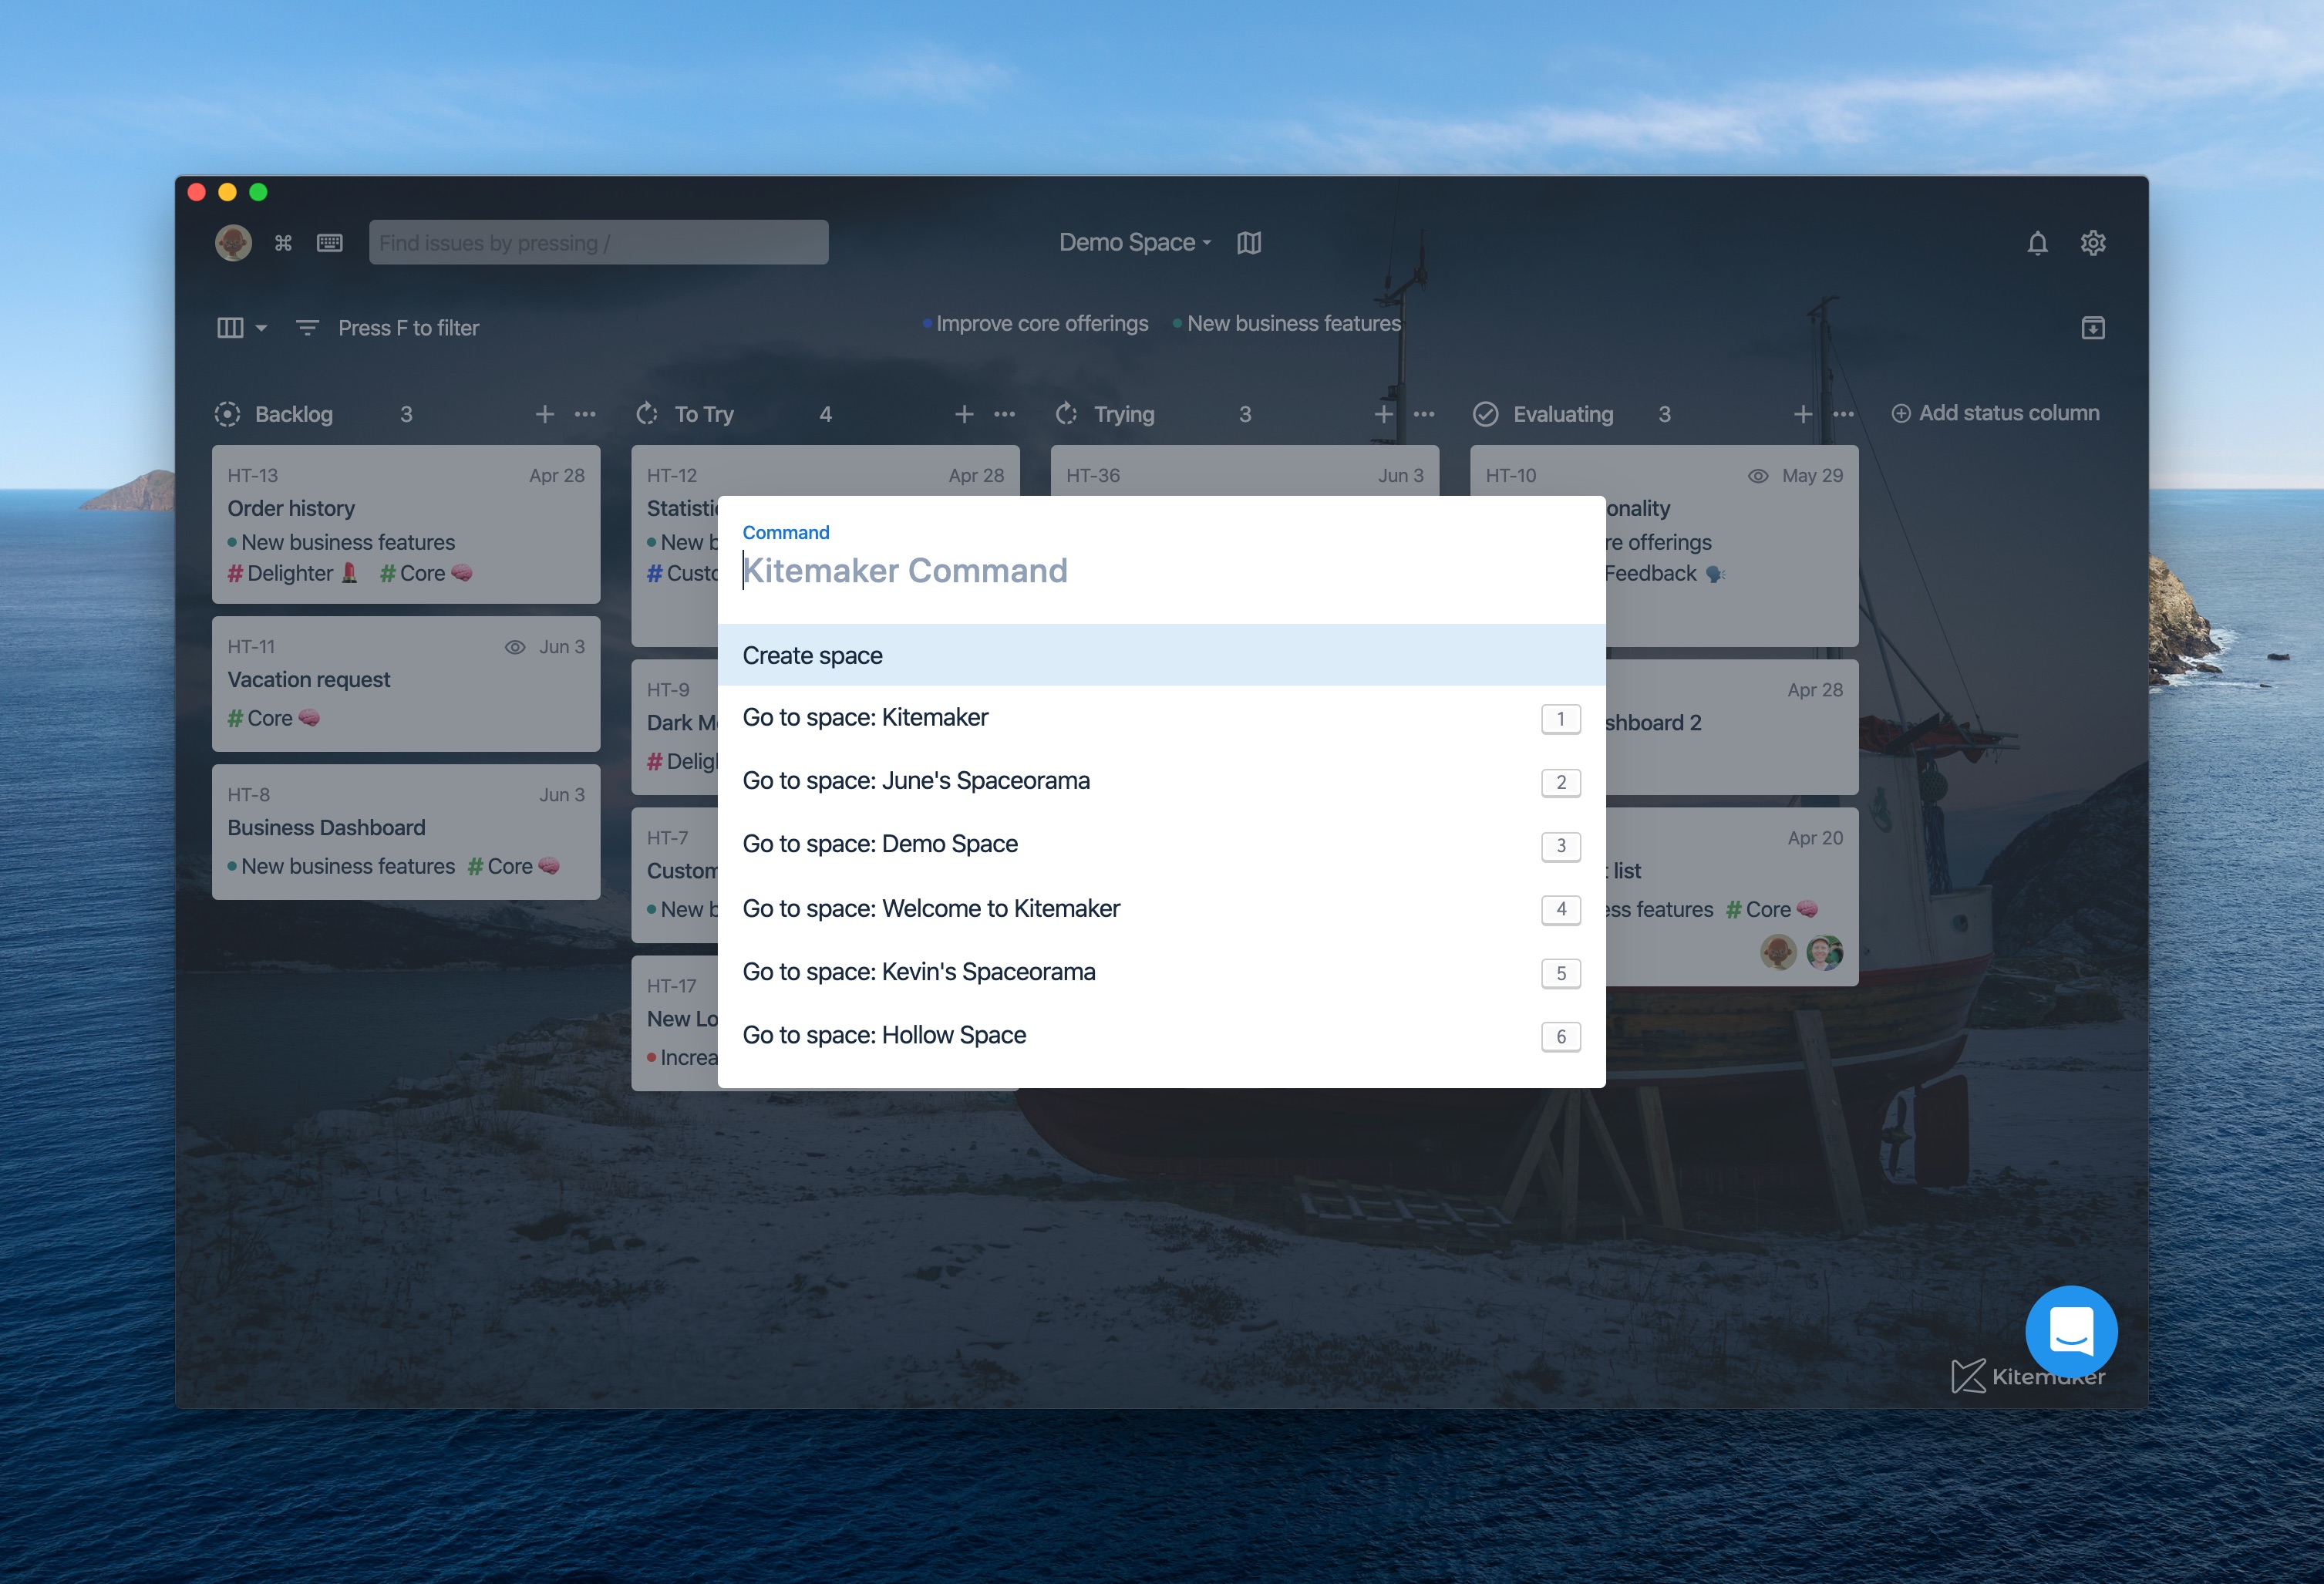Choose Go to space: Kevin's Spaceorama
This screenshot has width=2324, height=1584.
point(1162,972)
